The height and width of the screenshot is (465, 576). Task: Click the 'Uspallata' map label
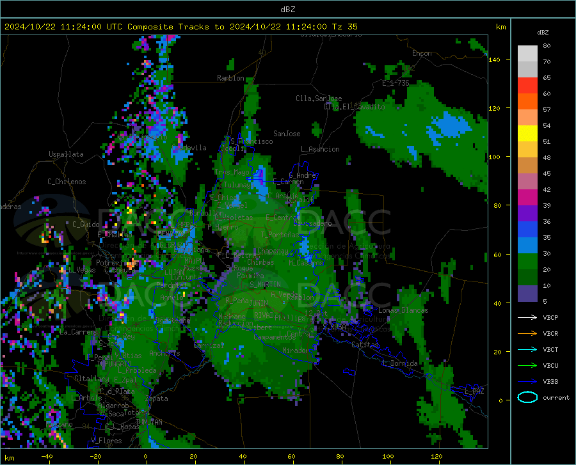pos(66,154)
